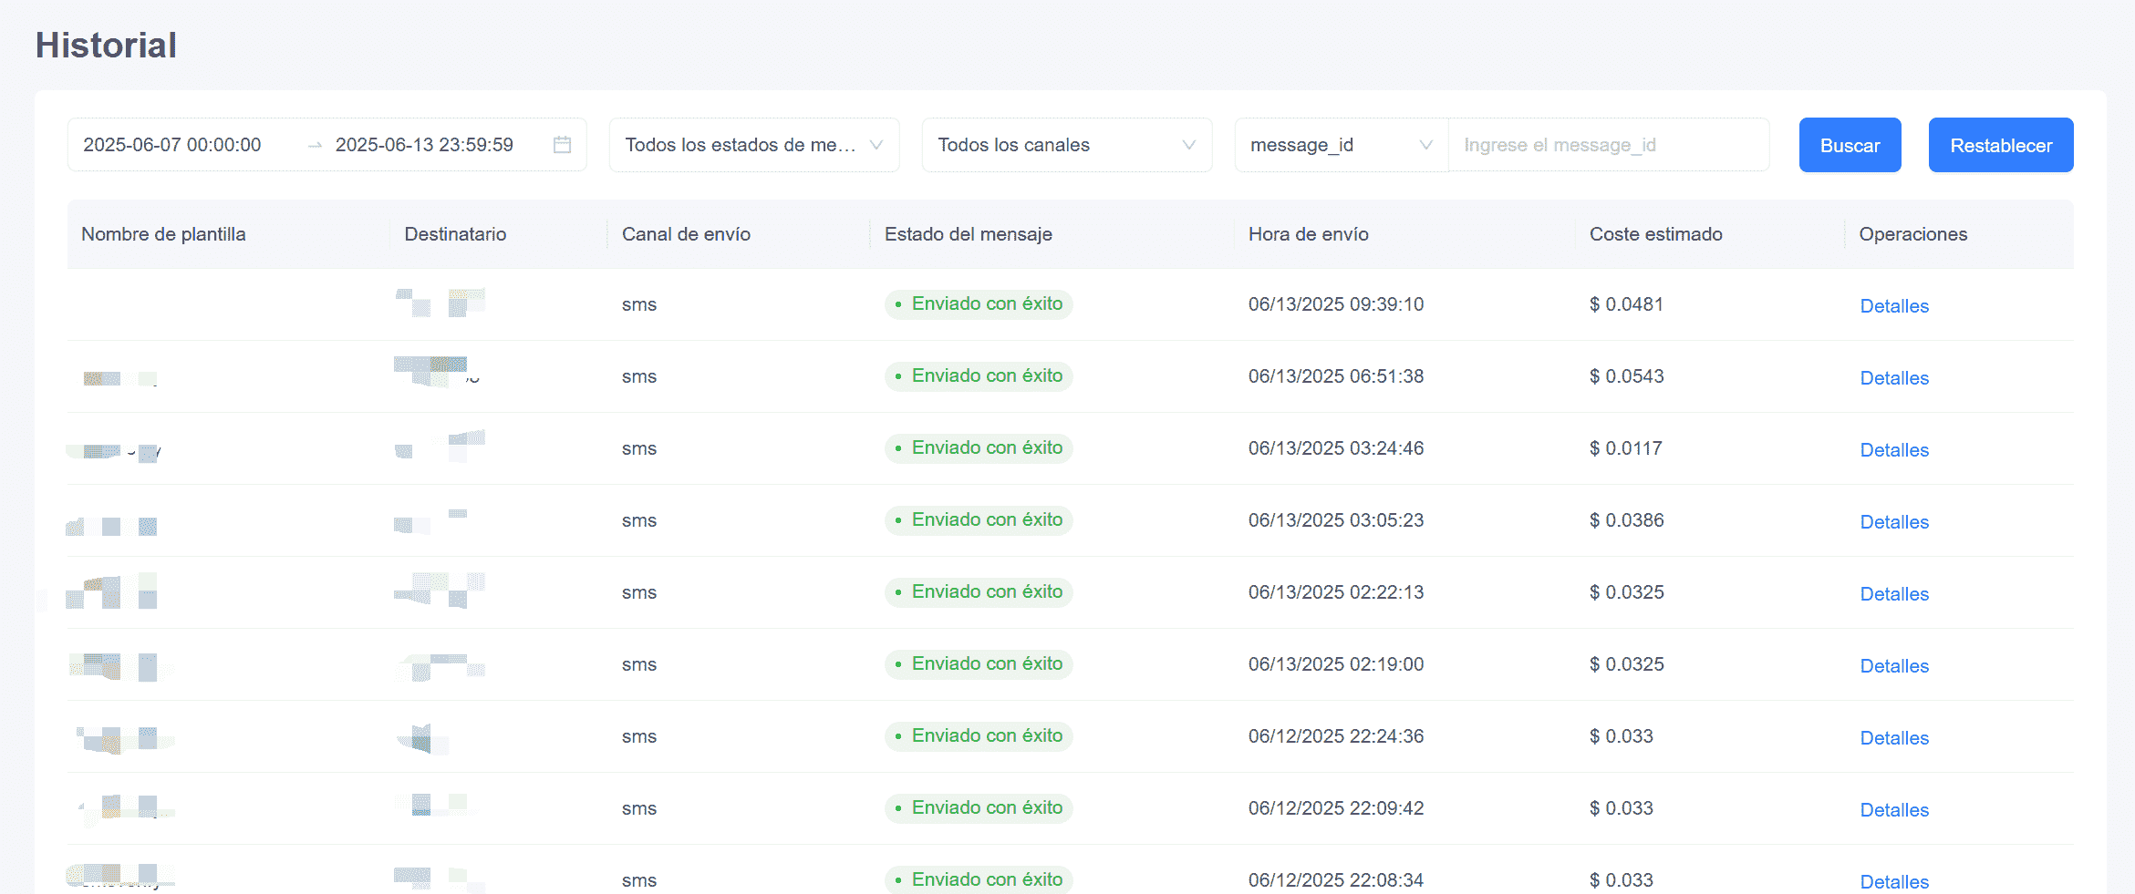Click the 'Hora de envío' column header
The width and height of the screenshot is (2135, 894).
[1308, 234]
